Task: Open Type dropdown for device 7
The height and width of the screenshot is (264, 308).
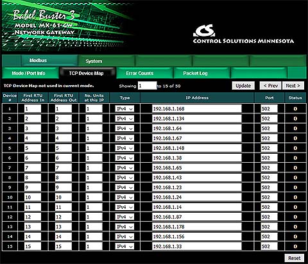Action: click(124, 168)
